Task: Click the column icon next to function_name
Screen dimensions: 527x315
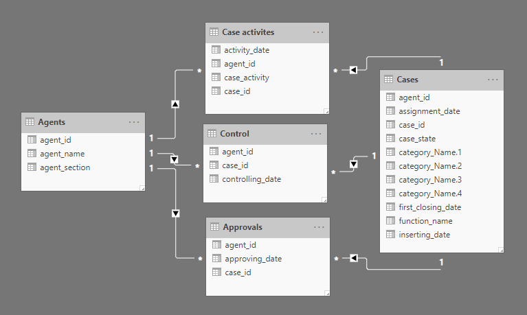Action: point(390,220)
